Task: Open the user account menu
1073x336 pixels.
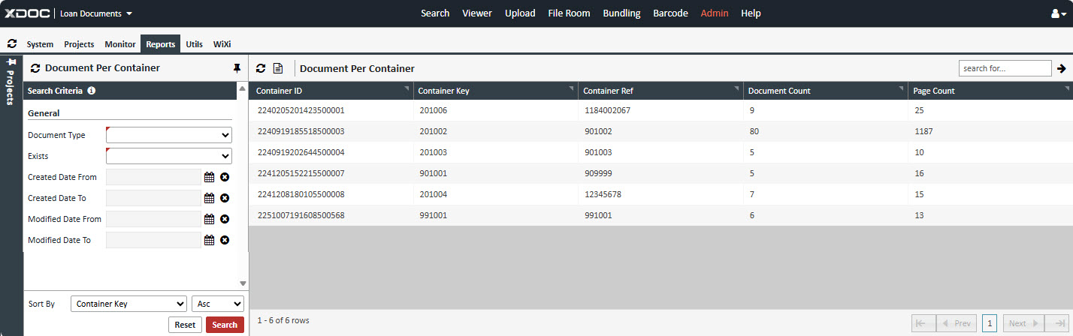Action: (x=1059, y=13)
